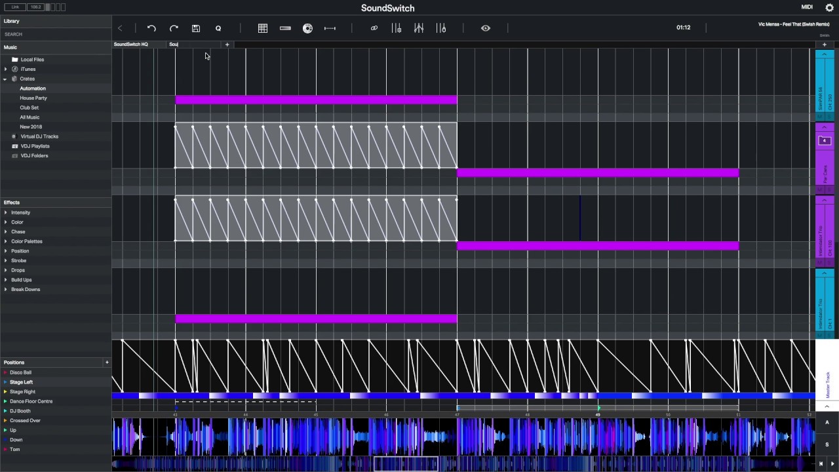Expand the Color Palettes effects group
Image resolution: width=839 pixels, height=472 pixels.
6,241
